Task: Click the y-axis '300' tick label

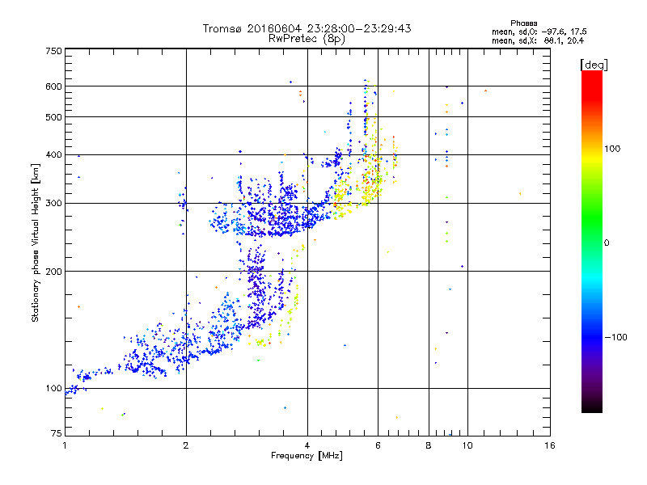Action: click(x=53, y=203)
